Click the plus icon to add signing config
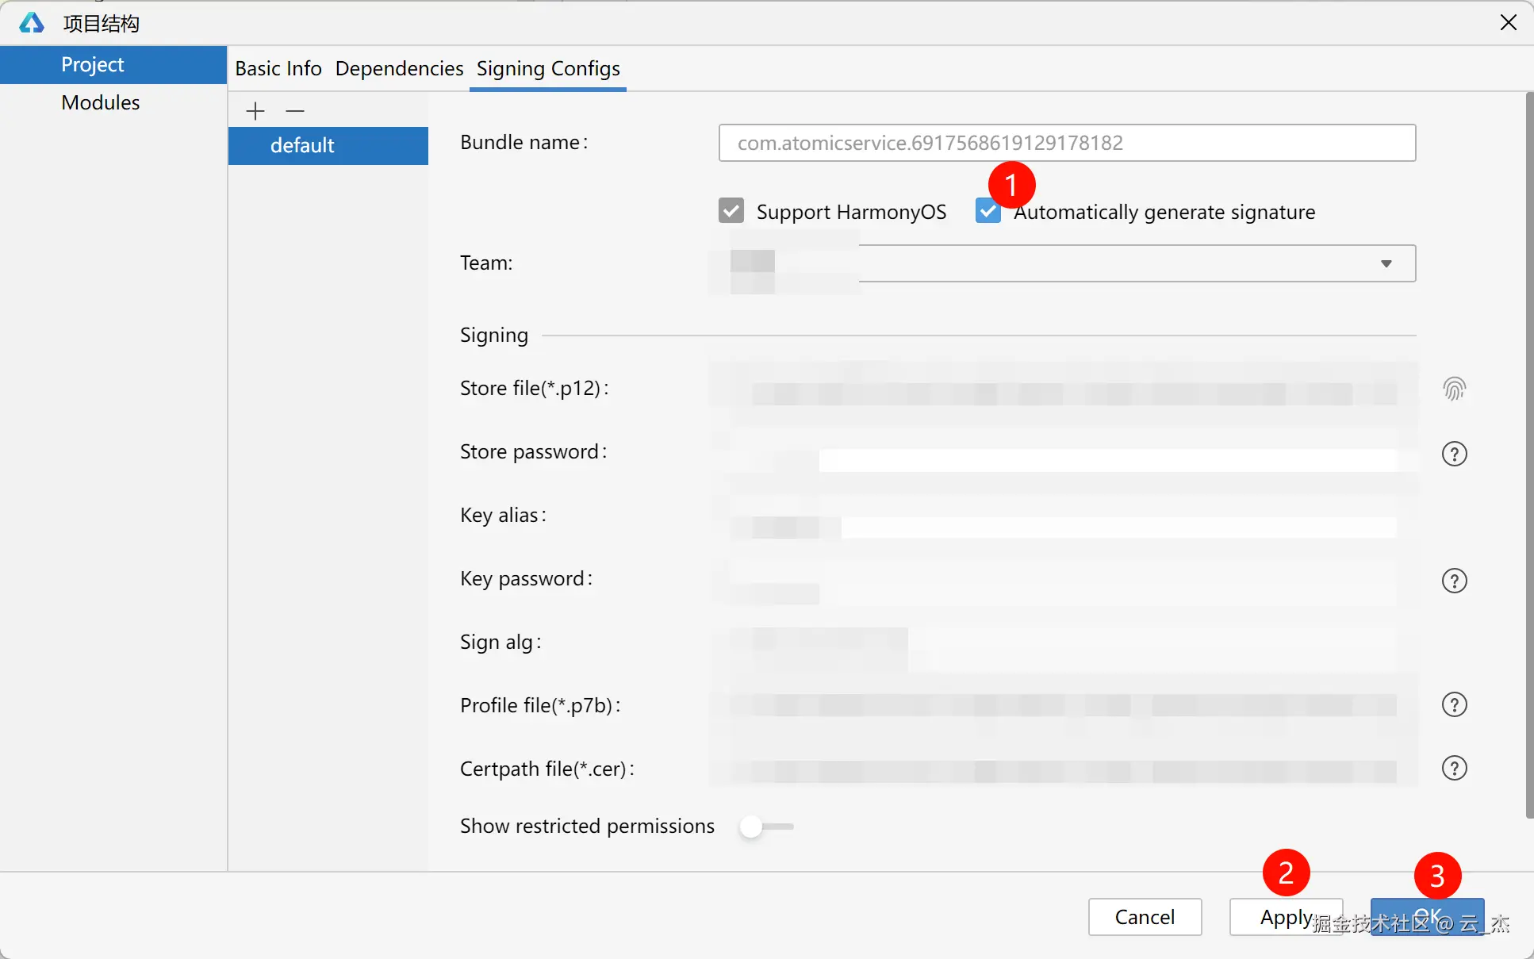The width and height of the screenshot is (1534, 959). click(x=255, y=111)
